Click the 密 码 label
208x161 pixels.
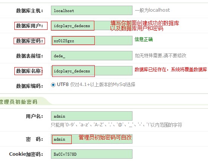[34, 139]
